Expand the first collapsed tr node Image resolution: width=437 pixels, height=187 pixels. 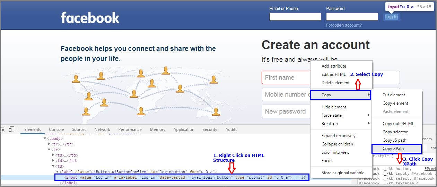[x=49, y=144]
